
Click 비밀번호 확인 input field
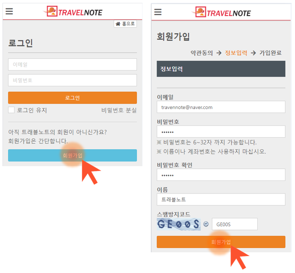pyautogui.click(x=221, y=175)
